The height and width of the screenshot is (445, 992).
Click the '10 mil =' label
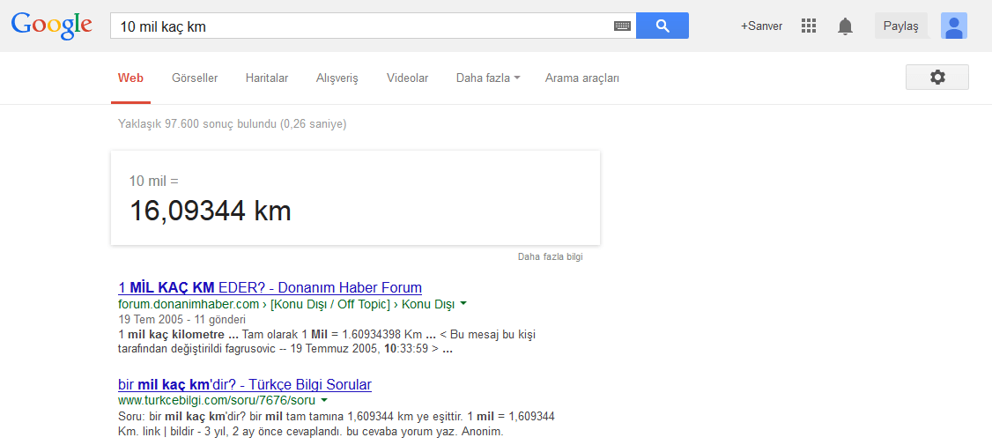tap(154, 181)
